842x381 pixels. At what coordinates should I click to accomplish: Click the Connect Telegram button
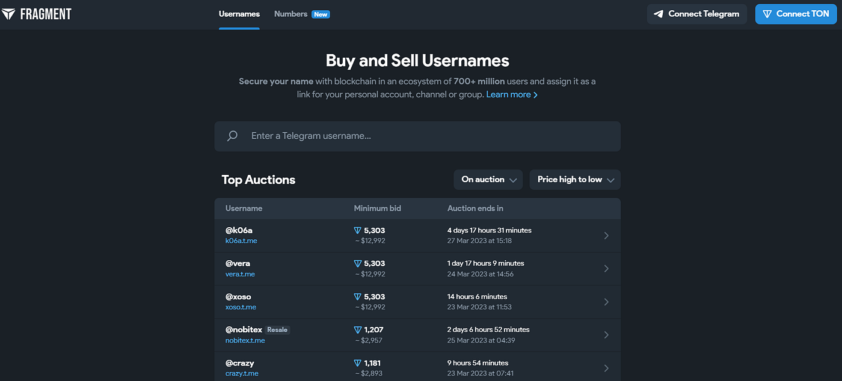tap(697, 14)
